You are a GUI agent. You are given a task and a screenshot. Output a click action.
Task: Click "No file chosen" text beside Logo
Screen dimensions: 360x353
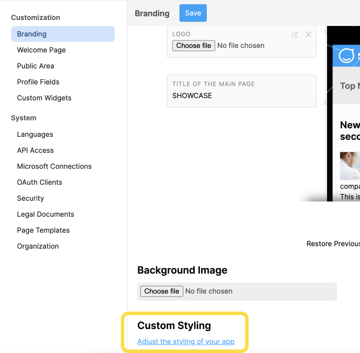click(x=241, y=45)
